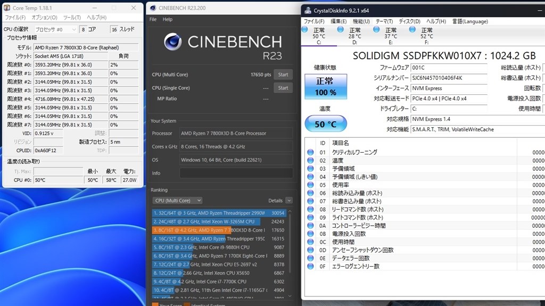Open CrystalDiskInfo ディスク(D) menu
545x306 pixels.
click(x=409, y=22)
